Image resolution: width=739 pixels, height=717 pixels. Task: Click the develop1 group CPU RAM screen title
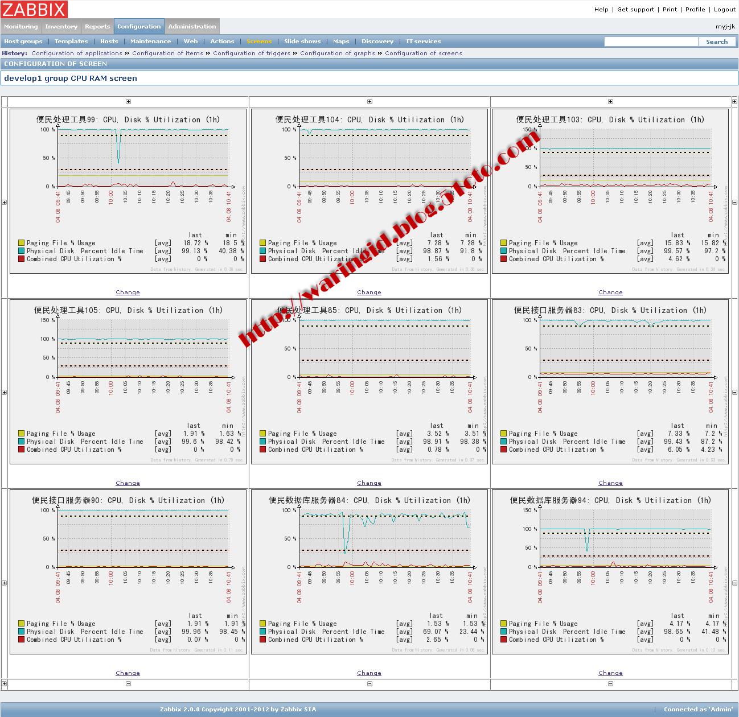tap(71, 79)
